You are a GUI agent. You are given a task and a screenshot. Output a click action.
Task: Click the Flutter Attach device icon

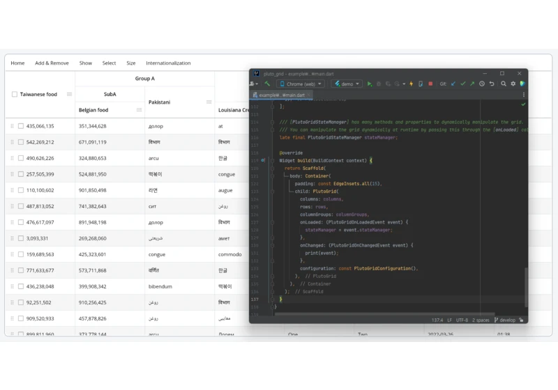point(421,84)
